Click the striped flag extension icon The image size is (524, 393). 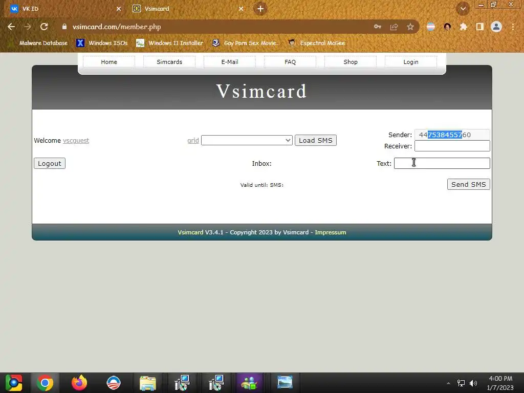[x=431, y=27]
